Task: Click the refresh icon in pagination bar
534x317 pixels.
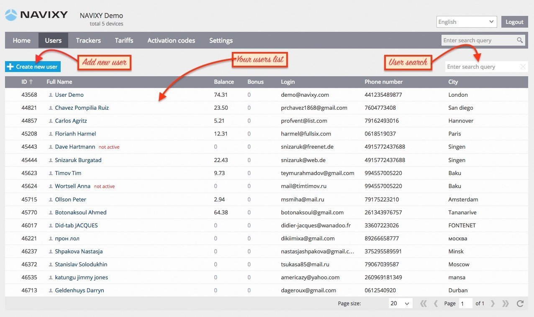Action: coord(520,304)
